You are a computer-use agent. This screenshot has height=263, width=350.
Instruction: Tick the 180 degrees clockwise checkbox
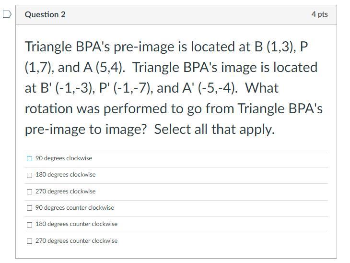click(x=29, y=175)
